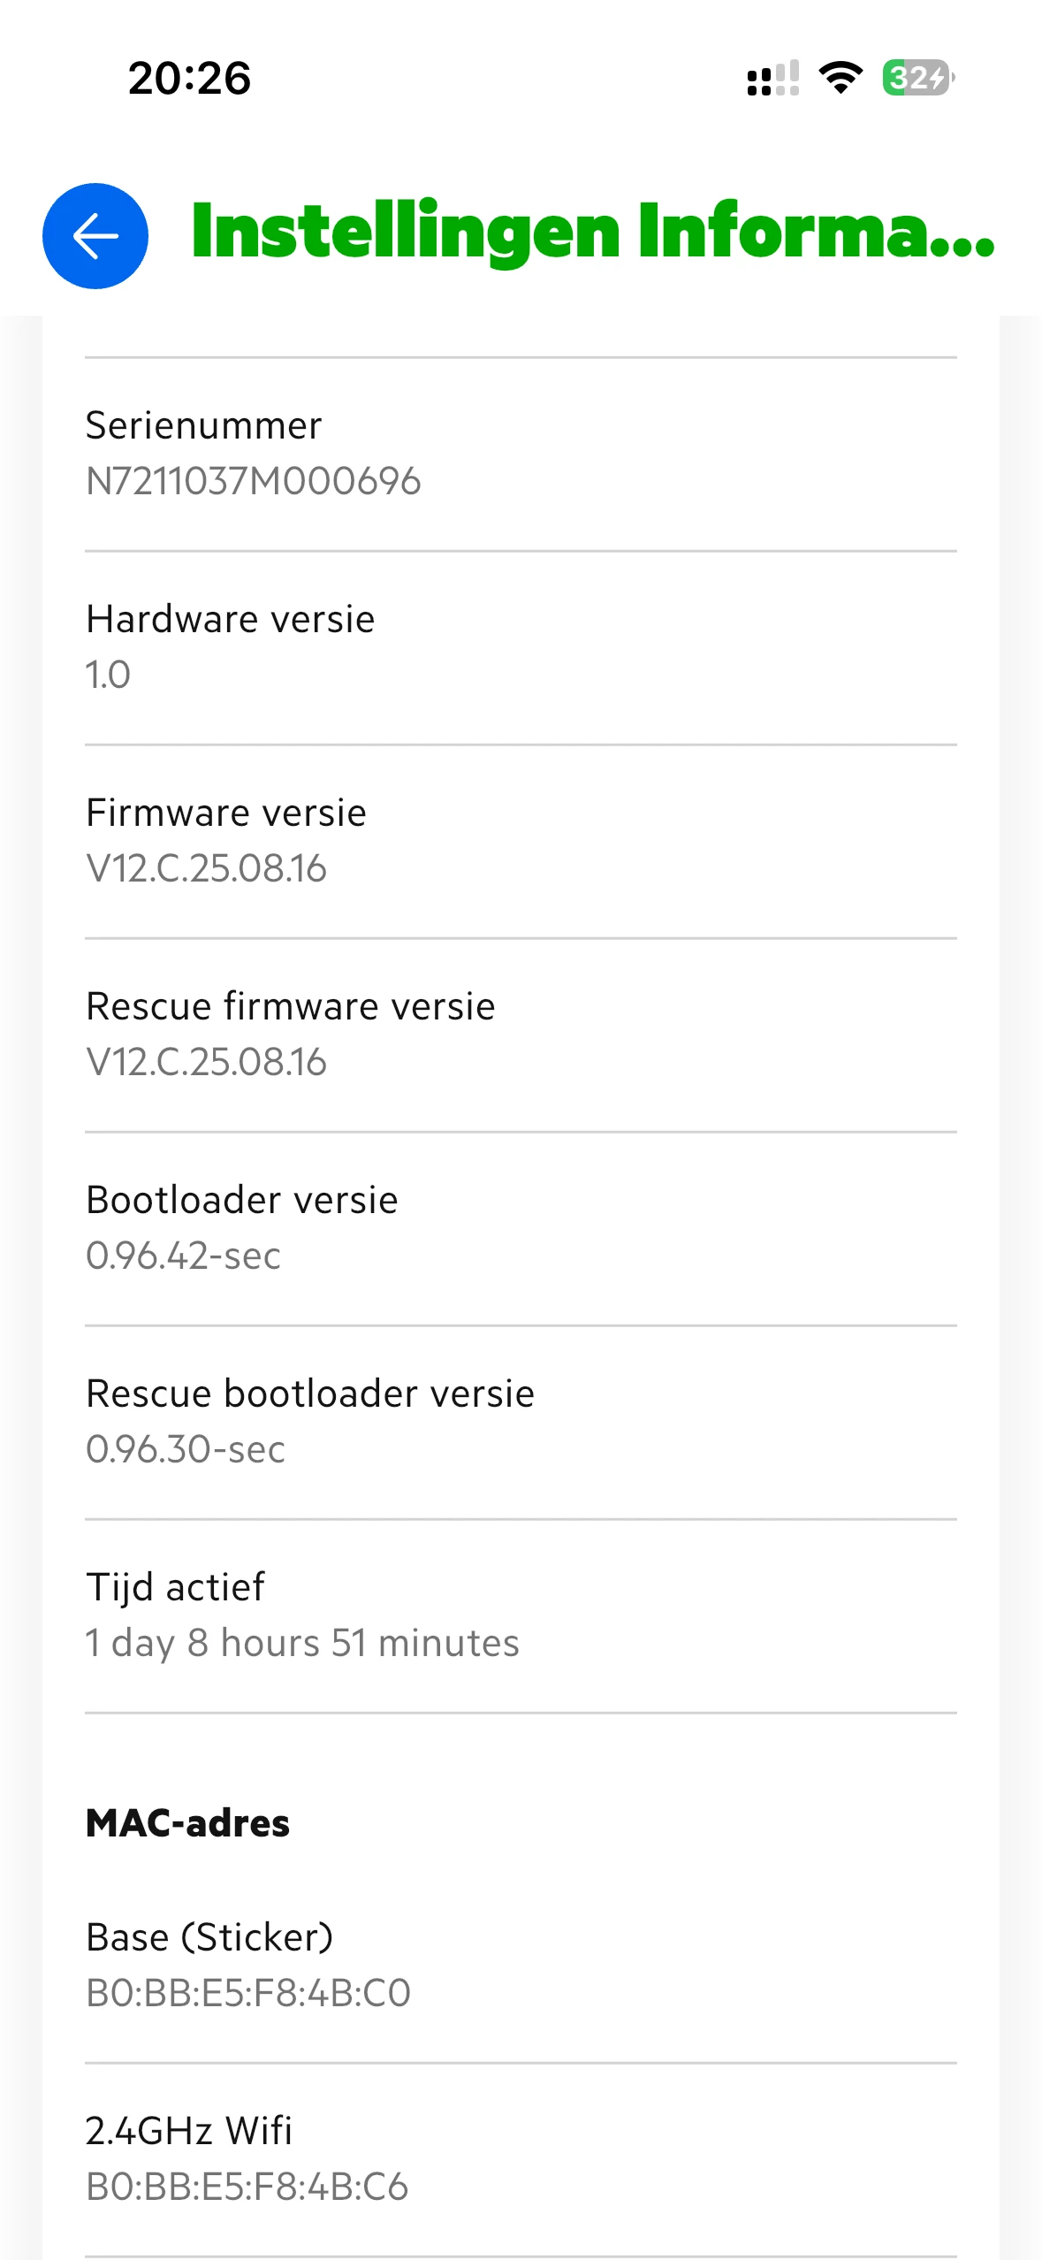The height and width of the screenshot is (2260, 1042).
Task: Tap the Tijd actief label
Action: click(175, 1587)
